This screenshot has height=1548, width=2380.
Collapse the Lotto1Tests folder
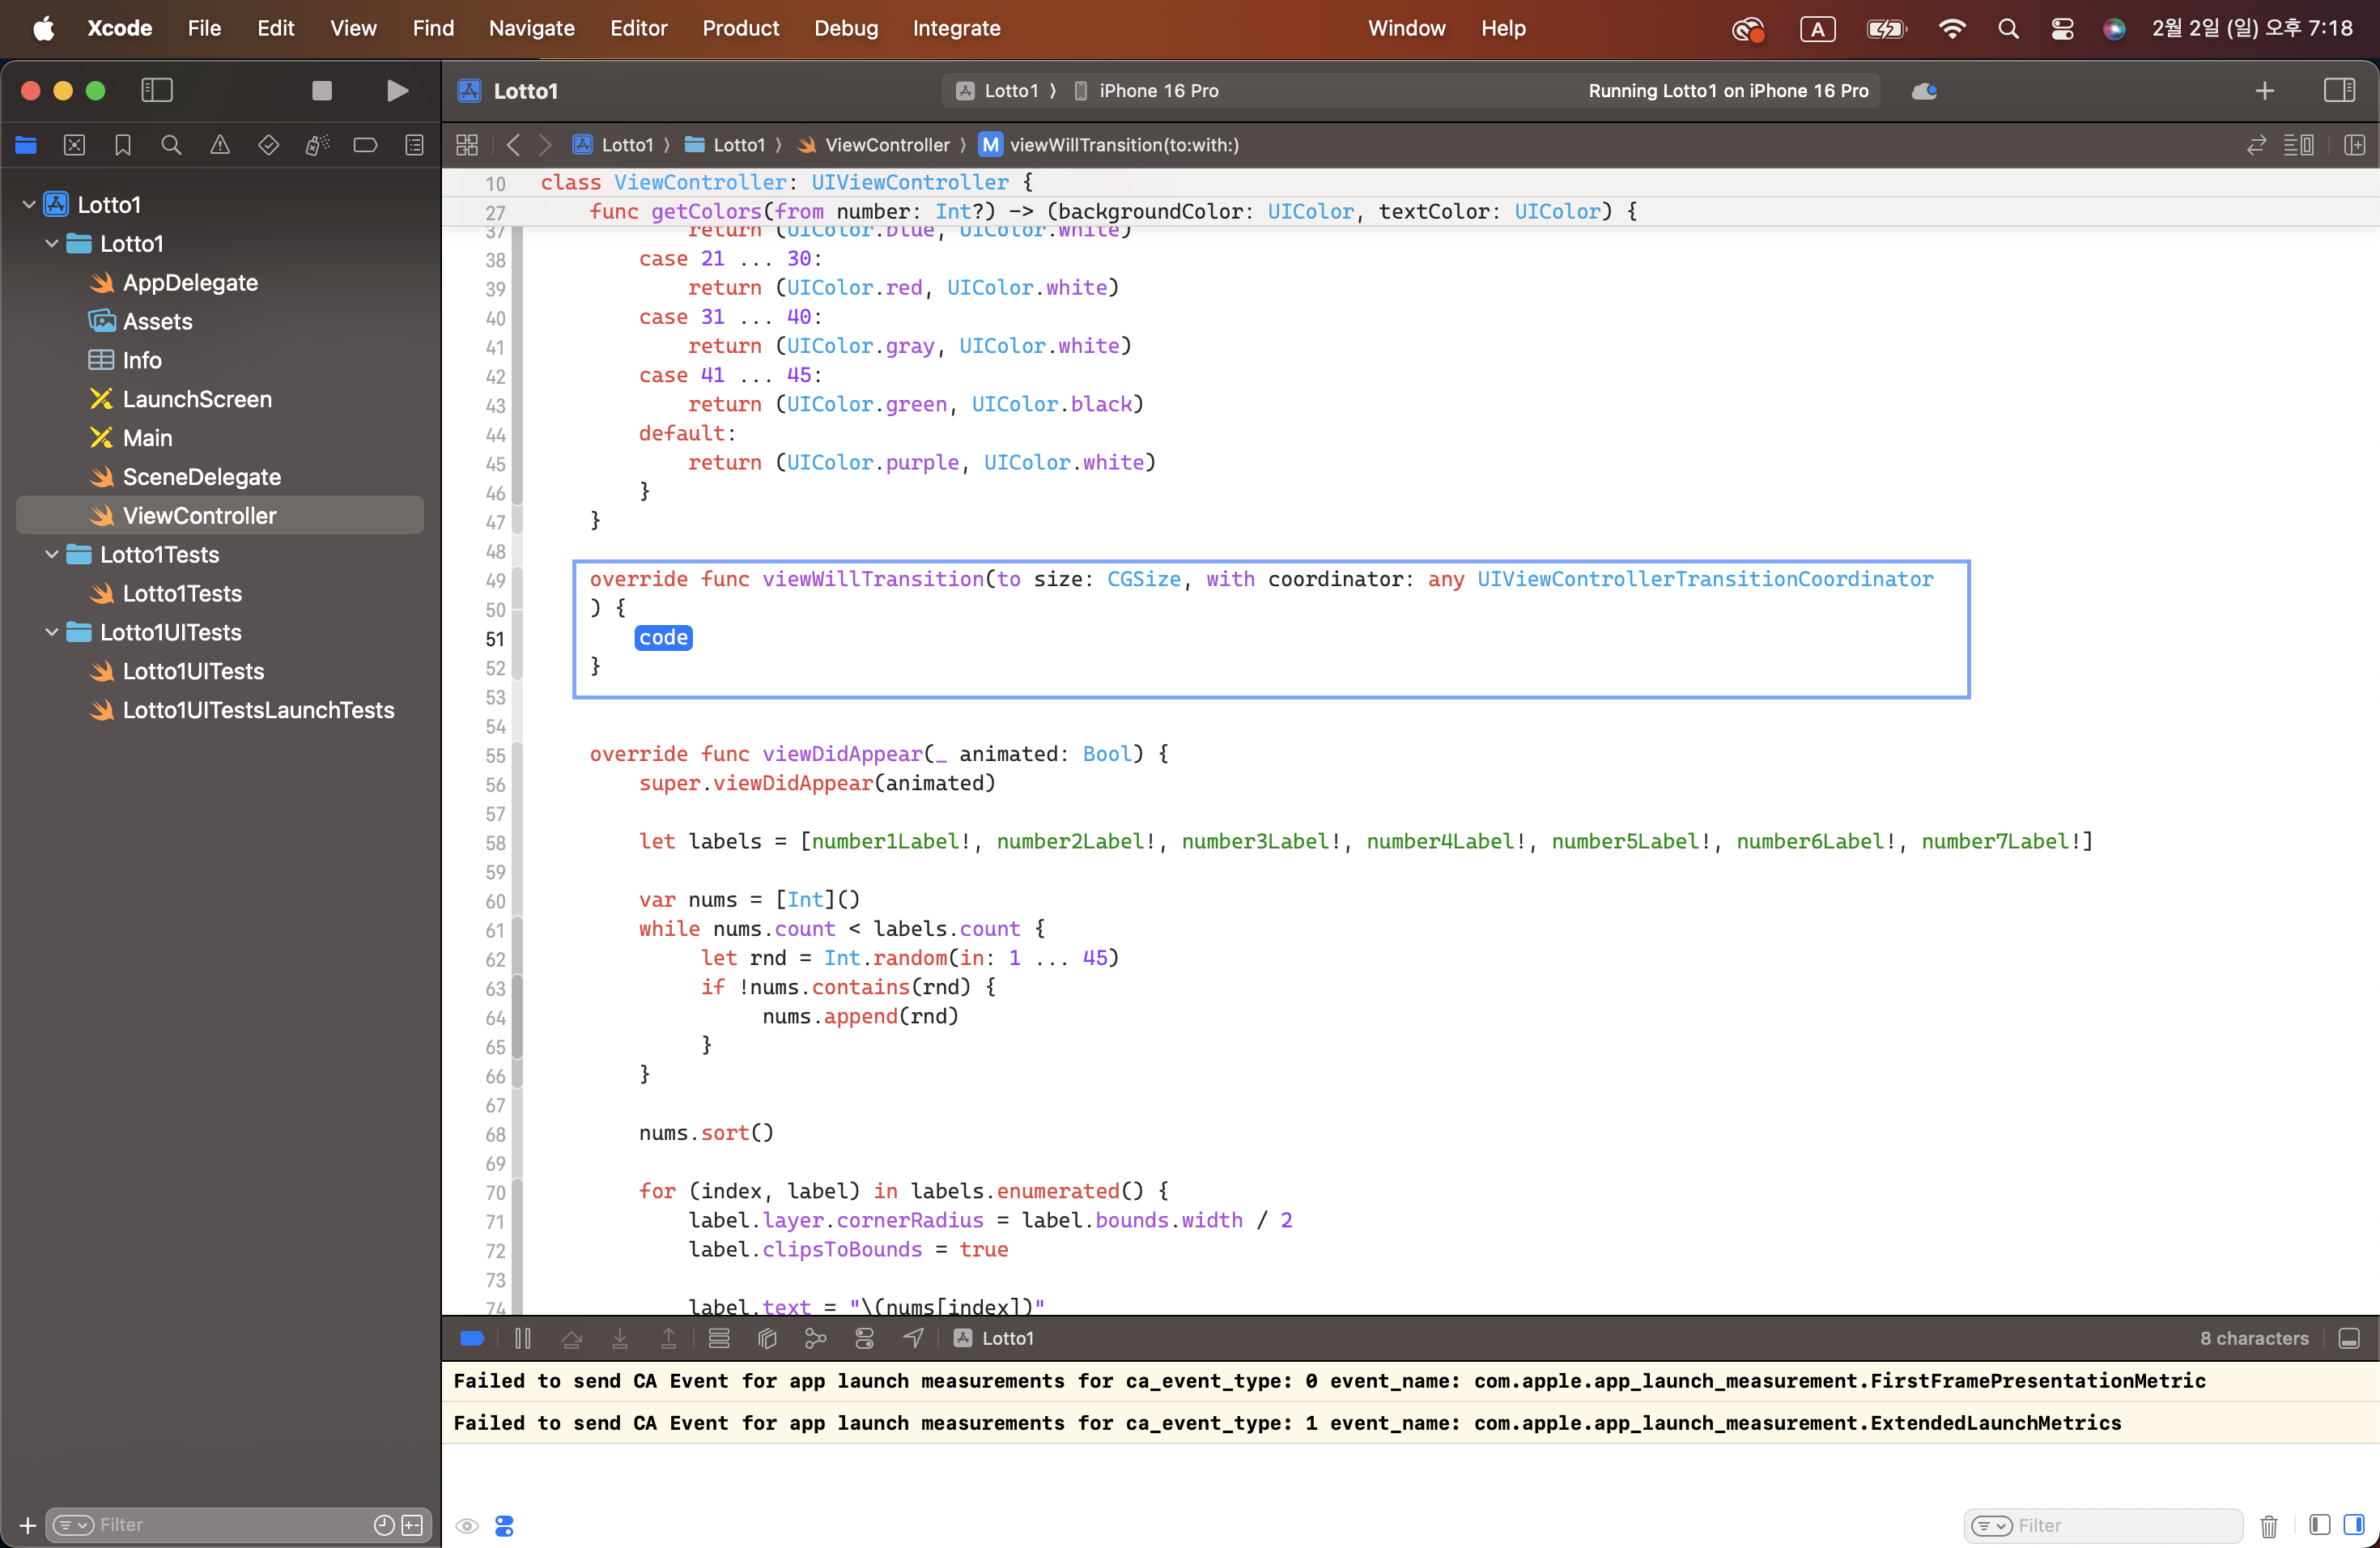[x=52, y=555]
